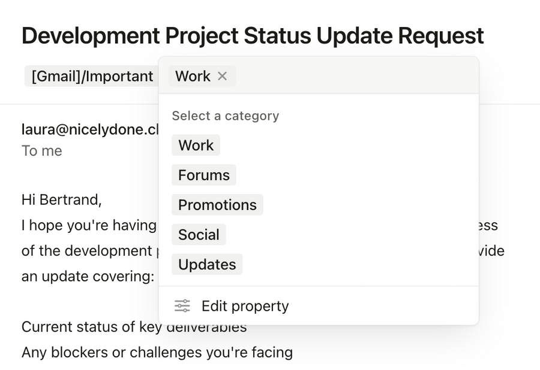Screen dimensions: 540x370
Task: Choose the Promotions category
Action: tap(217, 205)
